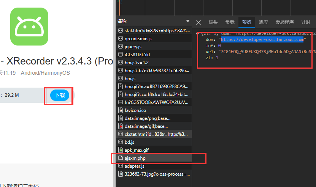Open the 标头 headers tab
316x187 pixels.
(x=213, y=22)
